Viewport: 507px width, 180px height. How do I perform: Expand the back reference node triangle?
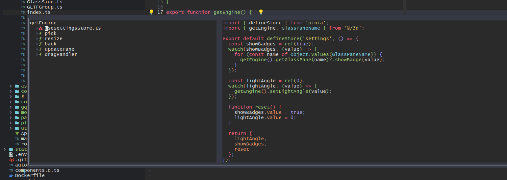tap(38, 44)
